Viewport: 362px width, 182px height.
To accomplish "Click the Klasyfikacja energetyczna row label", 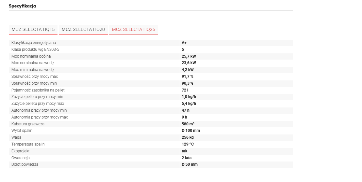I will click(34, 43).
